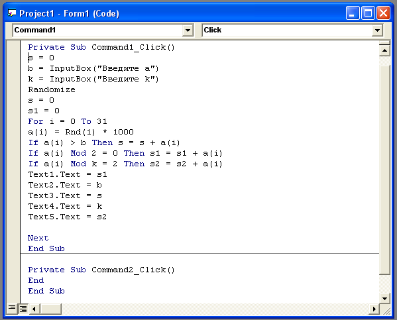
Task: Click the scroll down arrow
Action: coord(384,298)
